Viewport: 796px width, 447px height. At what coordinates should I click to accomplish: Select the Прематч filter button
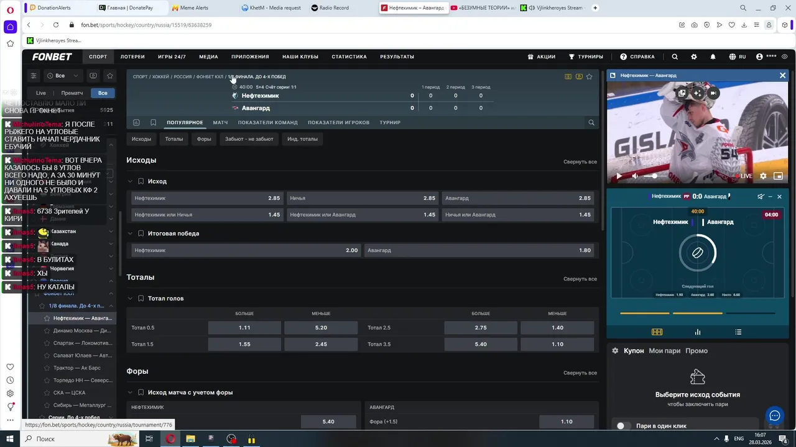[x=72, y=93]
